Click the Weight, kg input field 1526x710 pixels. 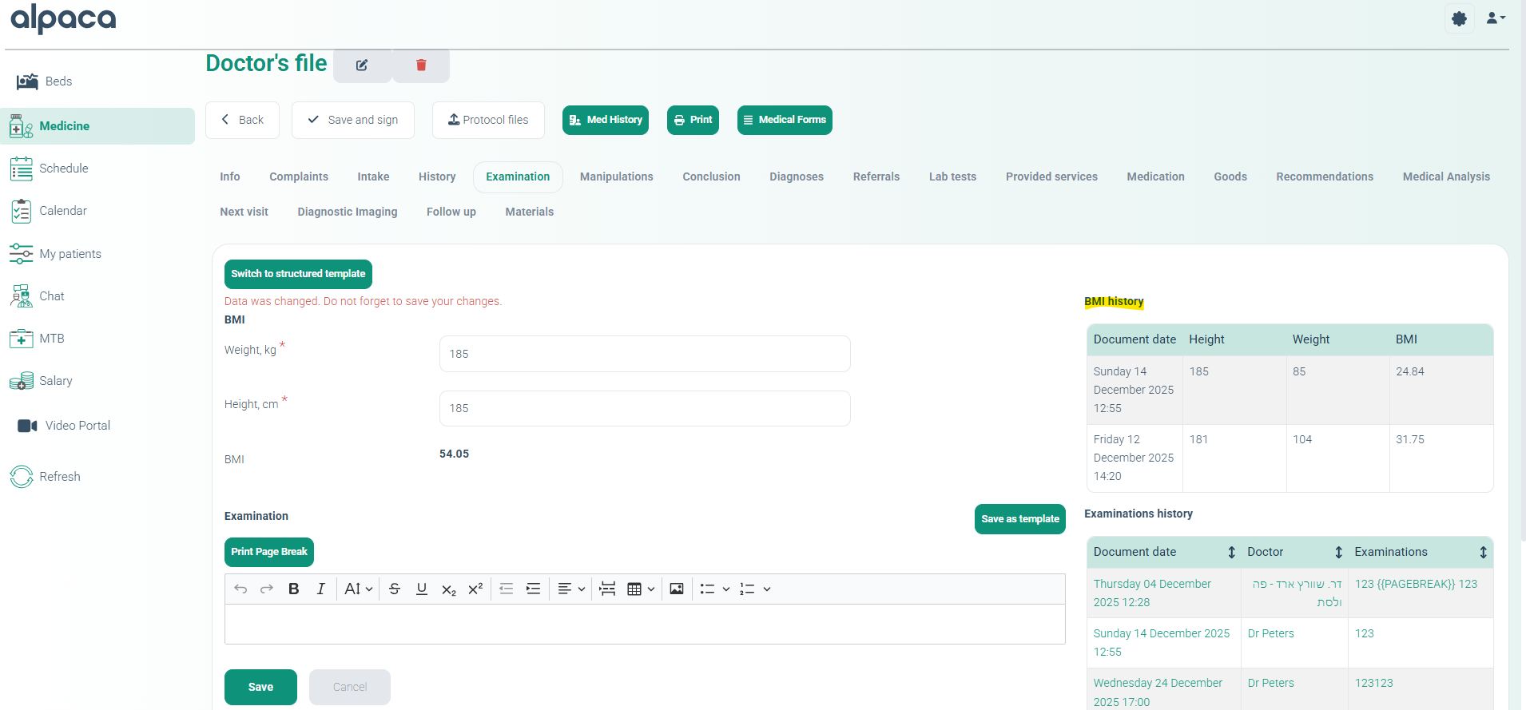[644, 354]
